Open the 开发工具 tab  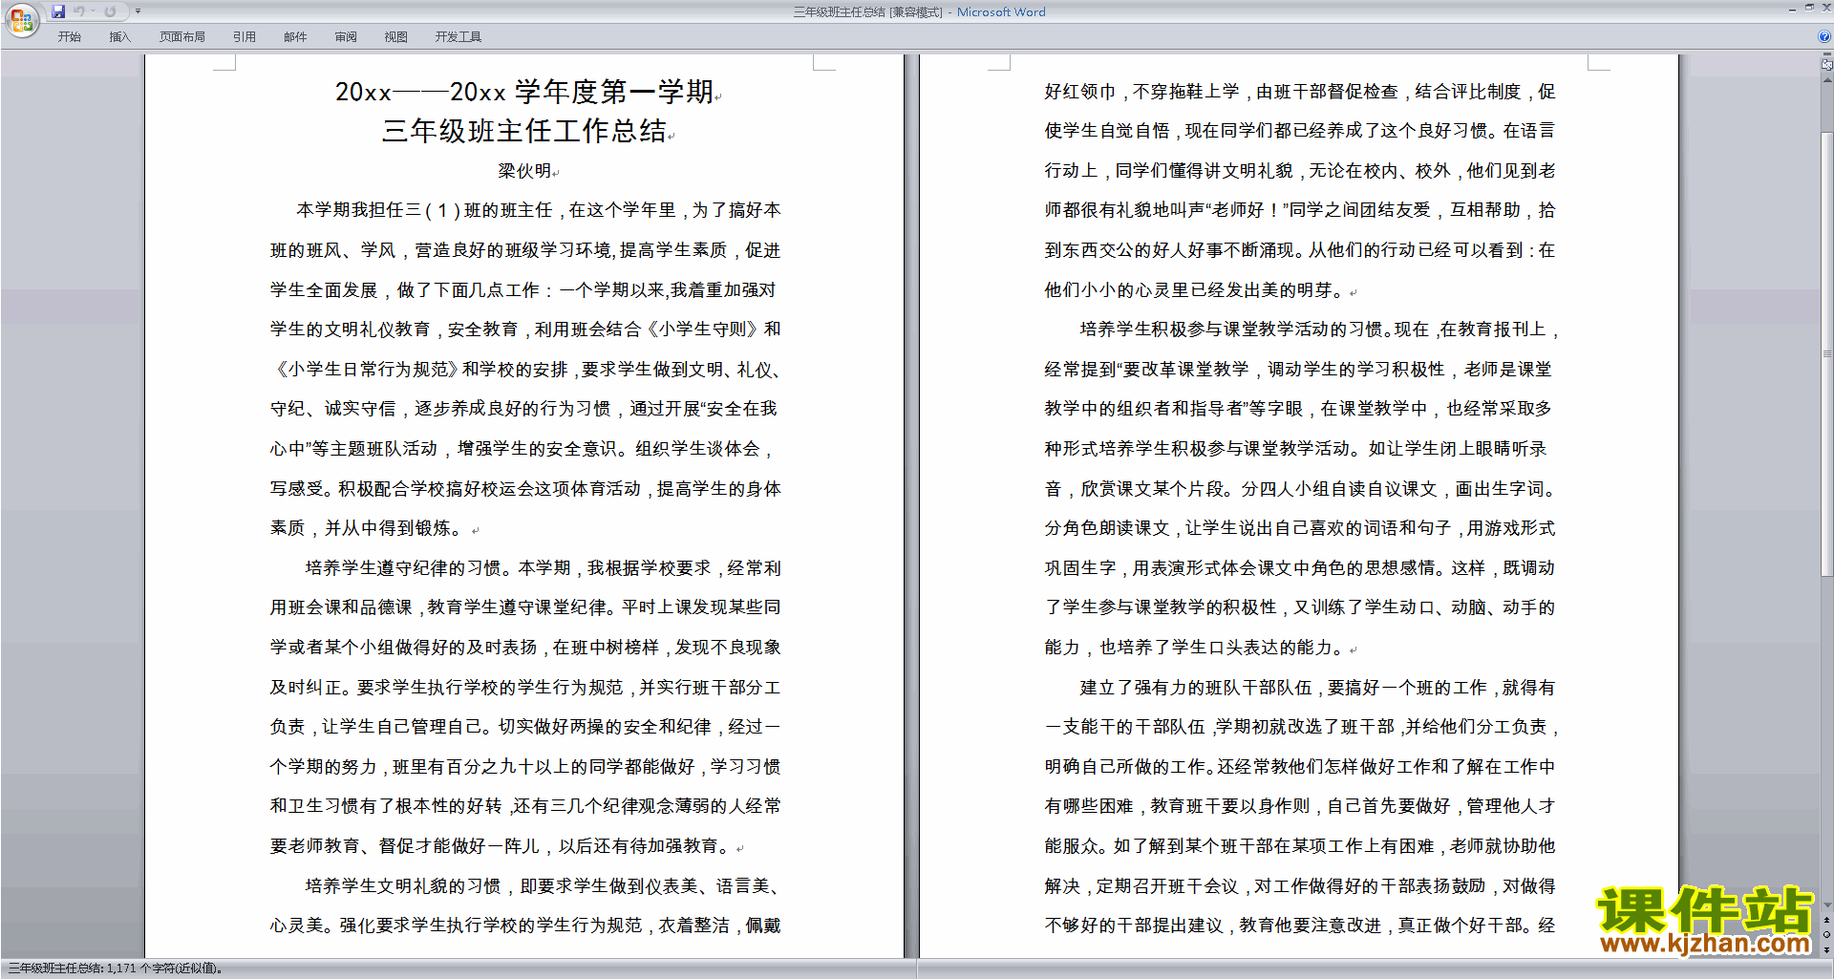[458, 37]
